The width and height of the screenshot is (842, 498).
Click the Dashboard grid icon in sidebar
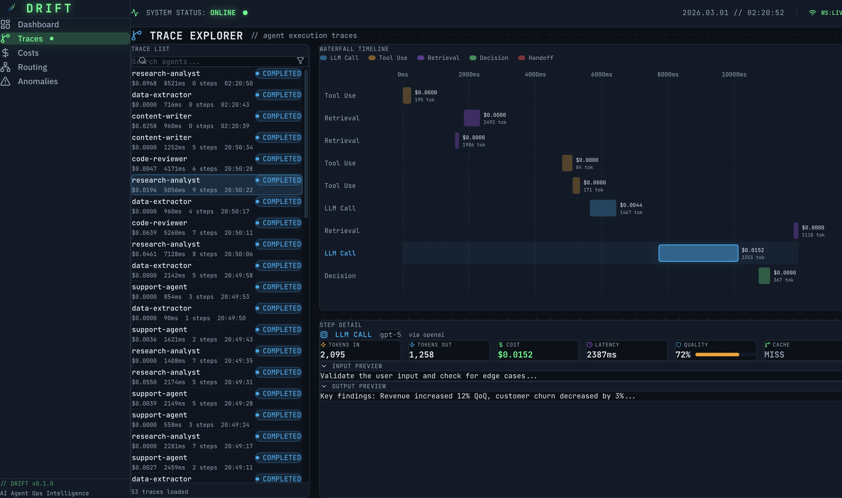pos(5,25)
